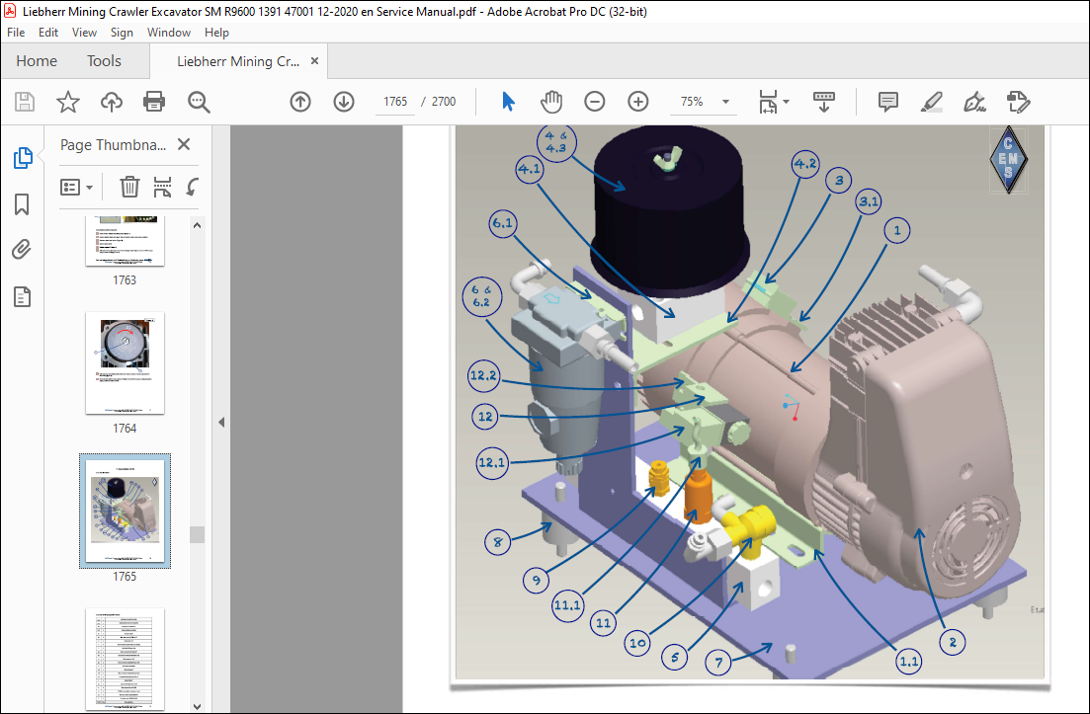Activate the selection arrow tool
Viewport: 1090px width, 714px height.
coord(508,102)
